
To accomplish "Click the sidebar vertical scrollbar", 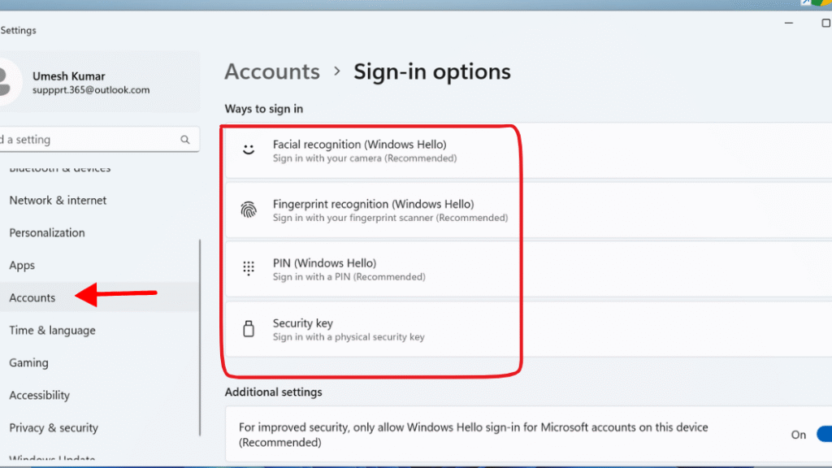I will (200, 337).
